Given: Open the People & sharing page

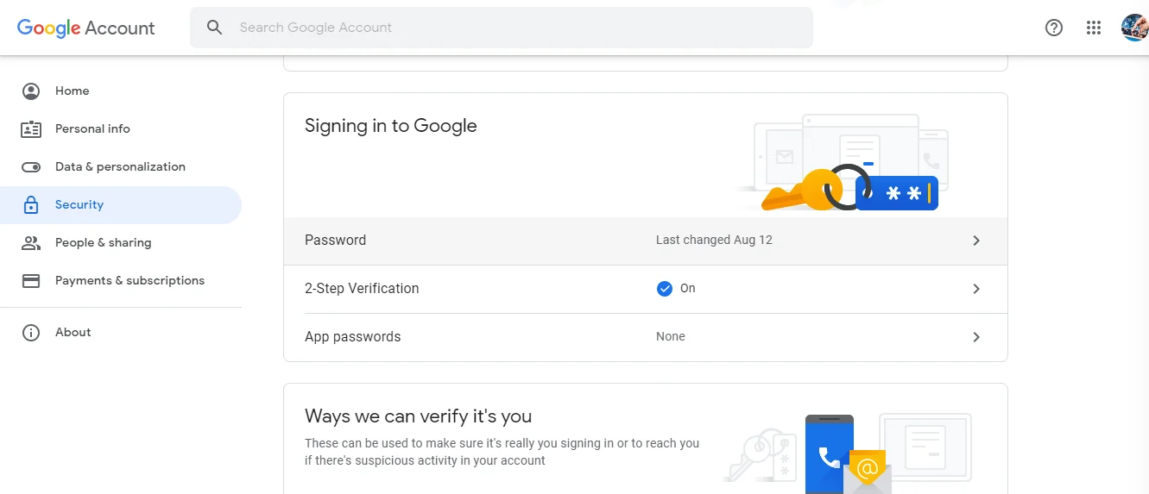Looking at the screenshot, I should (x=103, y=243).
